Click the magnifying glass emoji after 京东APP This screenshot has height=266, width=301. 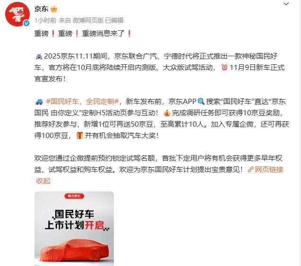(x=201, y=101)
